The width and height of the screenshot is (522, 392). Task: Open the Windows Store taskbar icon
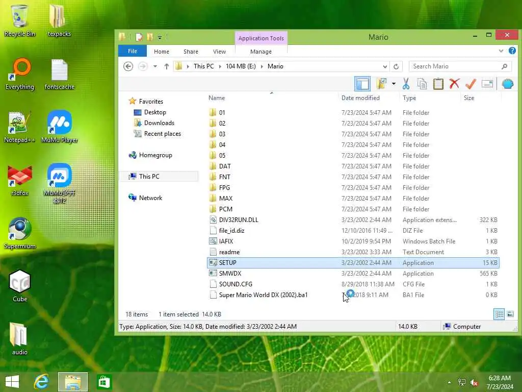[x=104, y=382]
